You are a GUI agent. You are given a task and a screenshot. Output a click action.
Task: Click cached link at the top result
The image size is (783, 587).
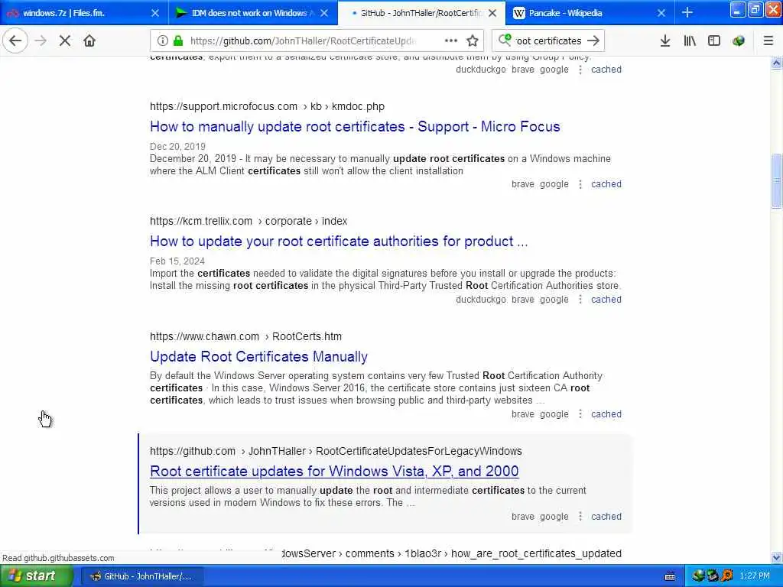[606, 70]
